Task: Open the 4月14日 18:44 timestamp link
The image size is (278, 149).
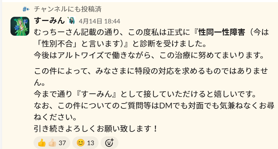Action: (100, 21)
